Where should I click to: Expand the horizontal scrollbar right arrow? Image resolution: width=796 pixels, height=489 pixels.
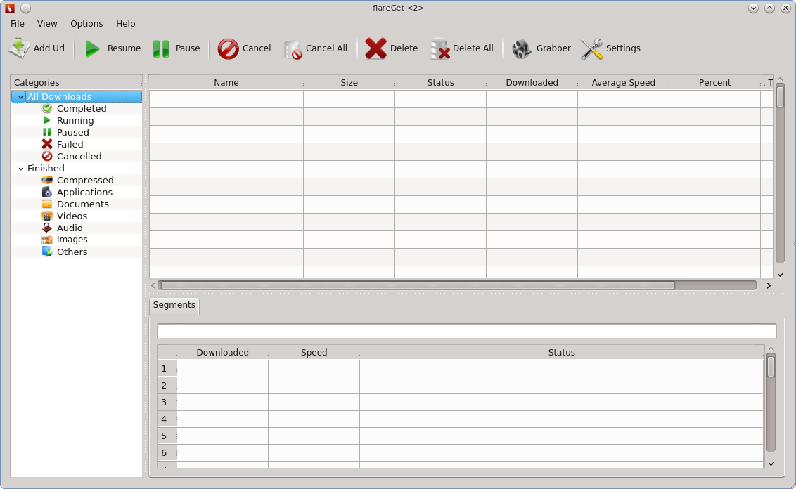769,285
